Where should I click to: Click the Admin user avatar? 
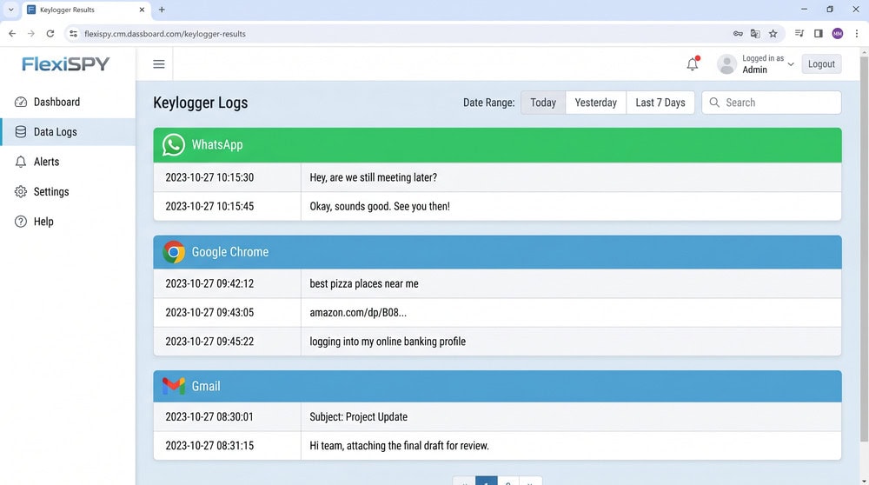pyautogui.click(x=726, y=64)
